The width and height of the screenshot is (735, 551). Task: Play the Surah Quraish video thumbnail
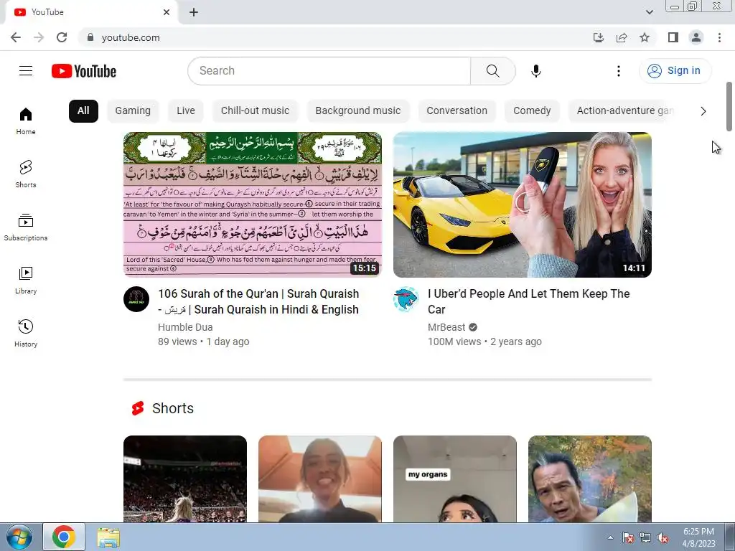[253, 204]
